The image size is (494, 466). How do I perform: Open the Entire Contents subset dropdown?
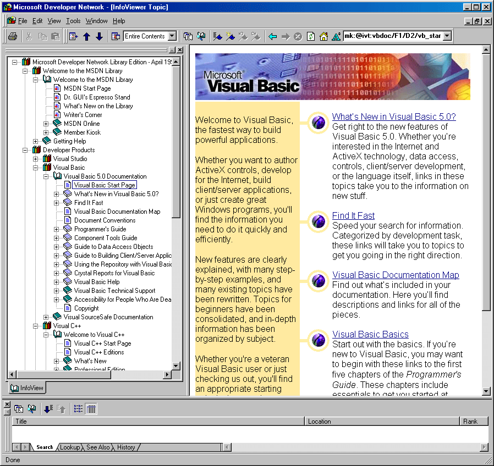coord(172,36)
